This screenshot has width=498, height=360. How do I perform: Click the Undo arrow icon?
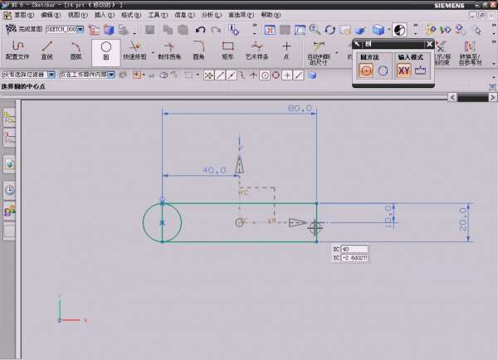[x=201, y=30]
